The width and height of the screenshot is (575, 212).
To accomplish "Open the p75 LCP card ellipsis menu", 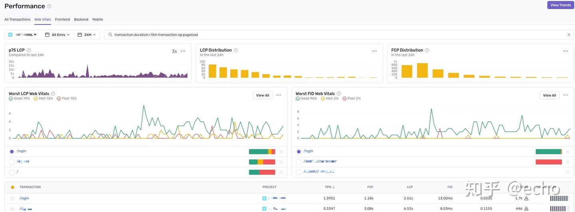I will 183,51.
